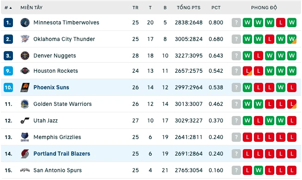The image size is (302, 180).
Task: Open the Phoenix Suns team link
Action: [51, 87]
